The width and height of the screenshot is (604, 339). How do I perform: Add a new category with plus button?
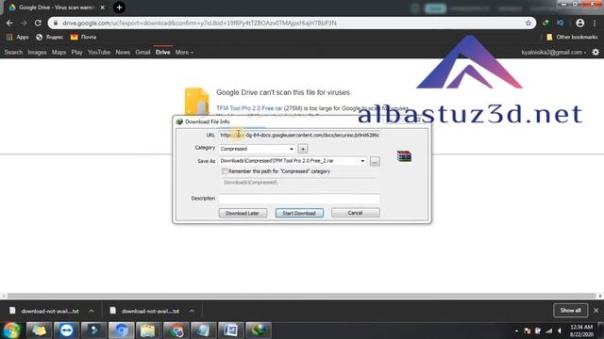tap(303, 149)
